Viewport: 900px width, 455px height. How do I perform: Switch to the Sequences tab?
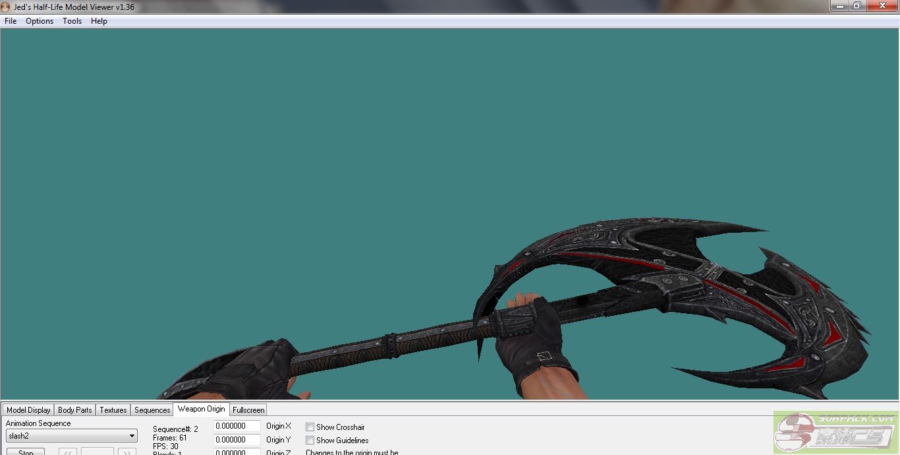[x=152, y=410]
